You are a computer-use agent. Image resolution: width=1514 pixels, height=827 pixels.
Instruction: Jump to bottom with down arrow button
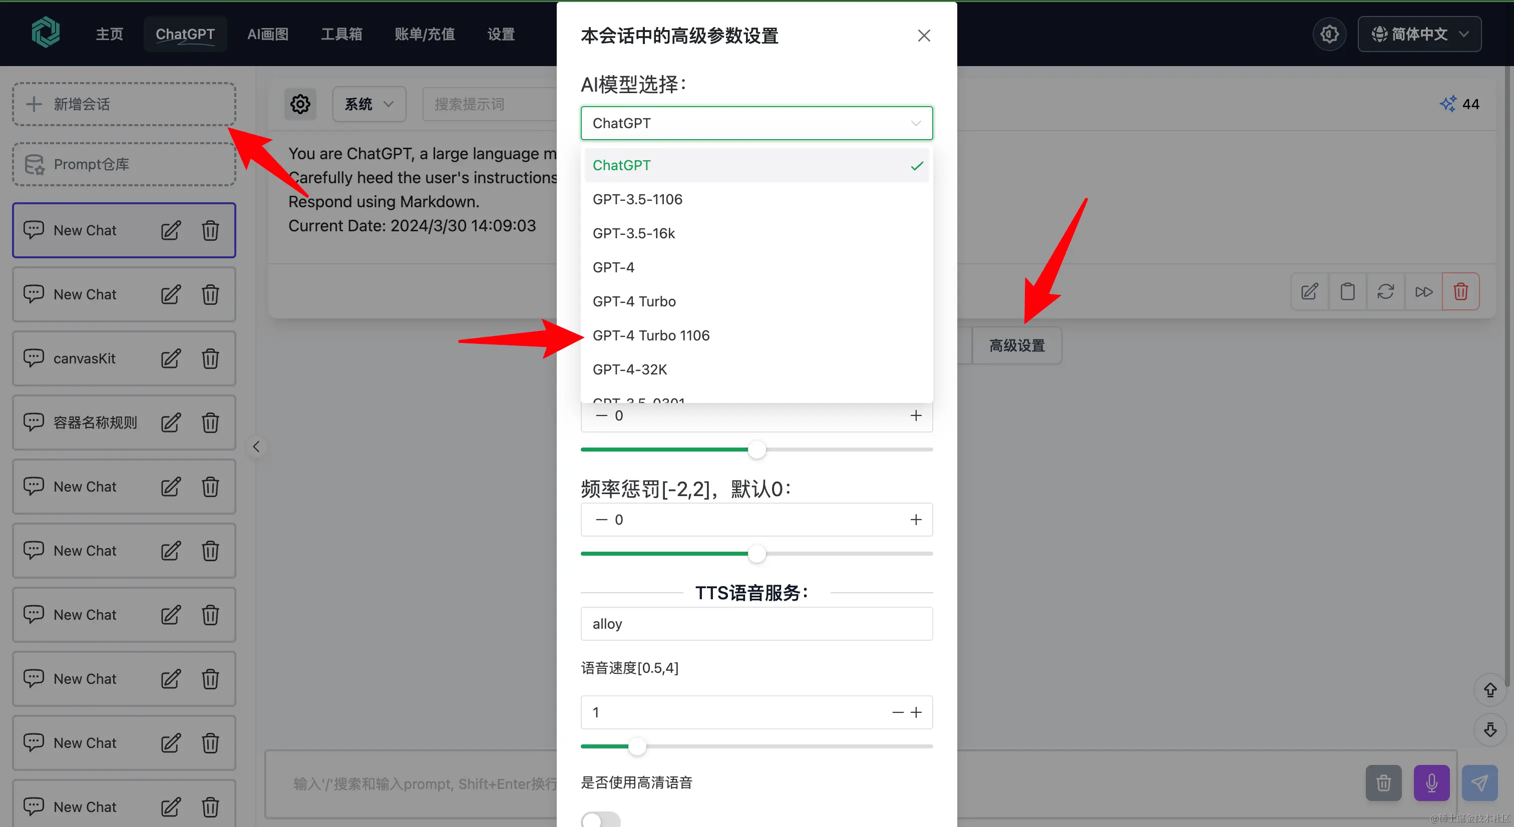pos(1490,730)
